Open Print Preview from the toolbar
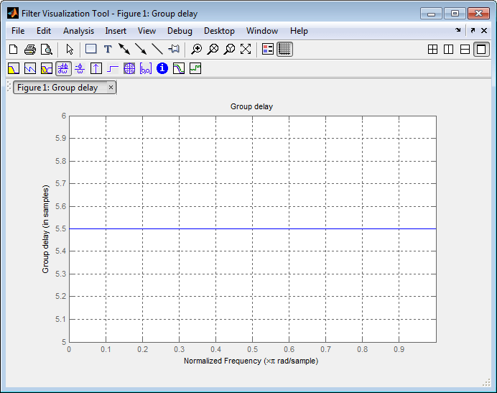497x393 pixels. coord(47,50)
